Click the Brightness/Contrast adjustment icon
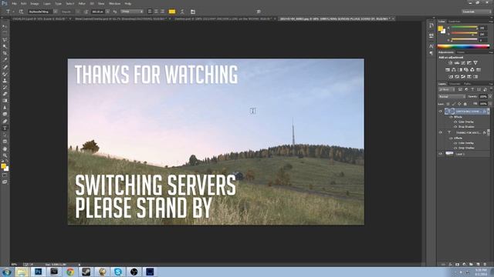This screenshot has width=494, height=277. pyautogui.click(x=450, y=63)
